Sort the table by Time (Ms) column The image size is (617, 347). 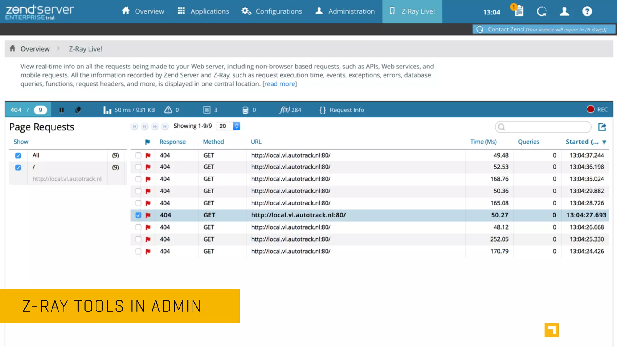(483, 142)
